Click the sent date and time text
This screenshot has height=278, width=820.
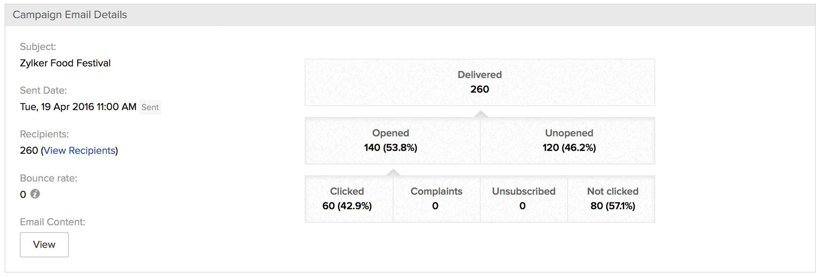[x=78, y=107]
